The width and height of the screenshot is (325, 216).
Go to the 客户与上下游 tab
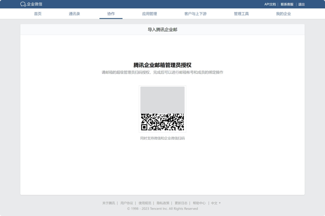[196, 14]
